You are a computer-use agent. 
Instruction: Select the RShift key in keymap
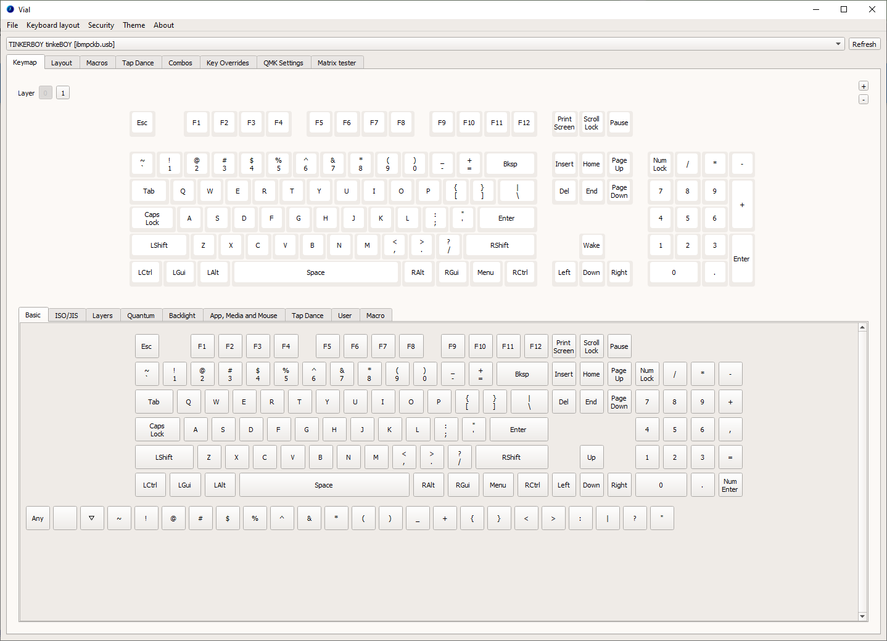point(500,245)
